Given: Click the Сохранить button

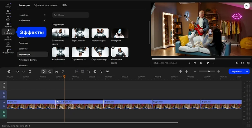Looking at the screenshot, I should coord(236,72).
